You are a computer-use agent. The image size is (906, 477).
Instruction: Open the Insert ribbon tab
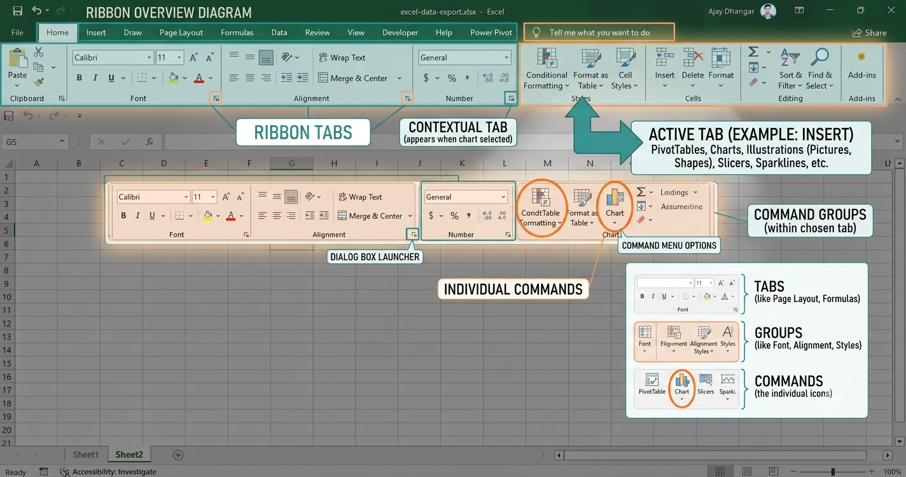click(x=96, y=32)
